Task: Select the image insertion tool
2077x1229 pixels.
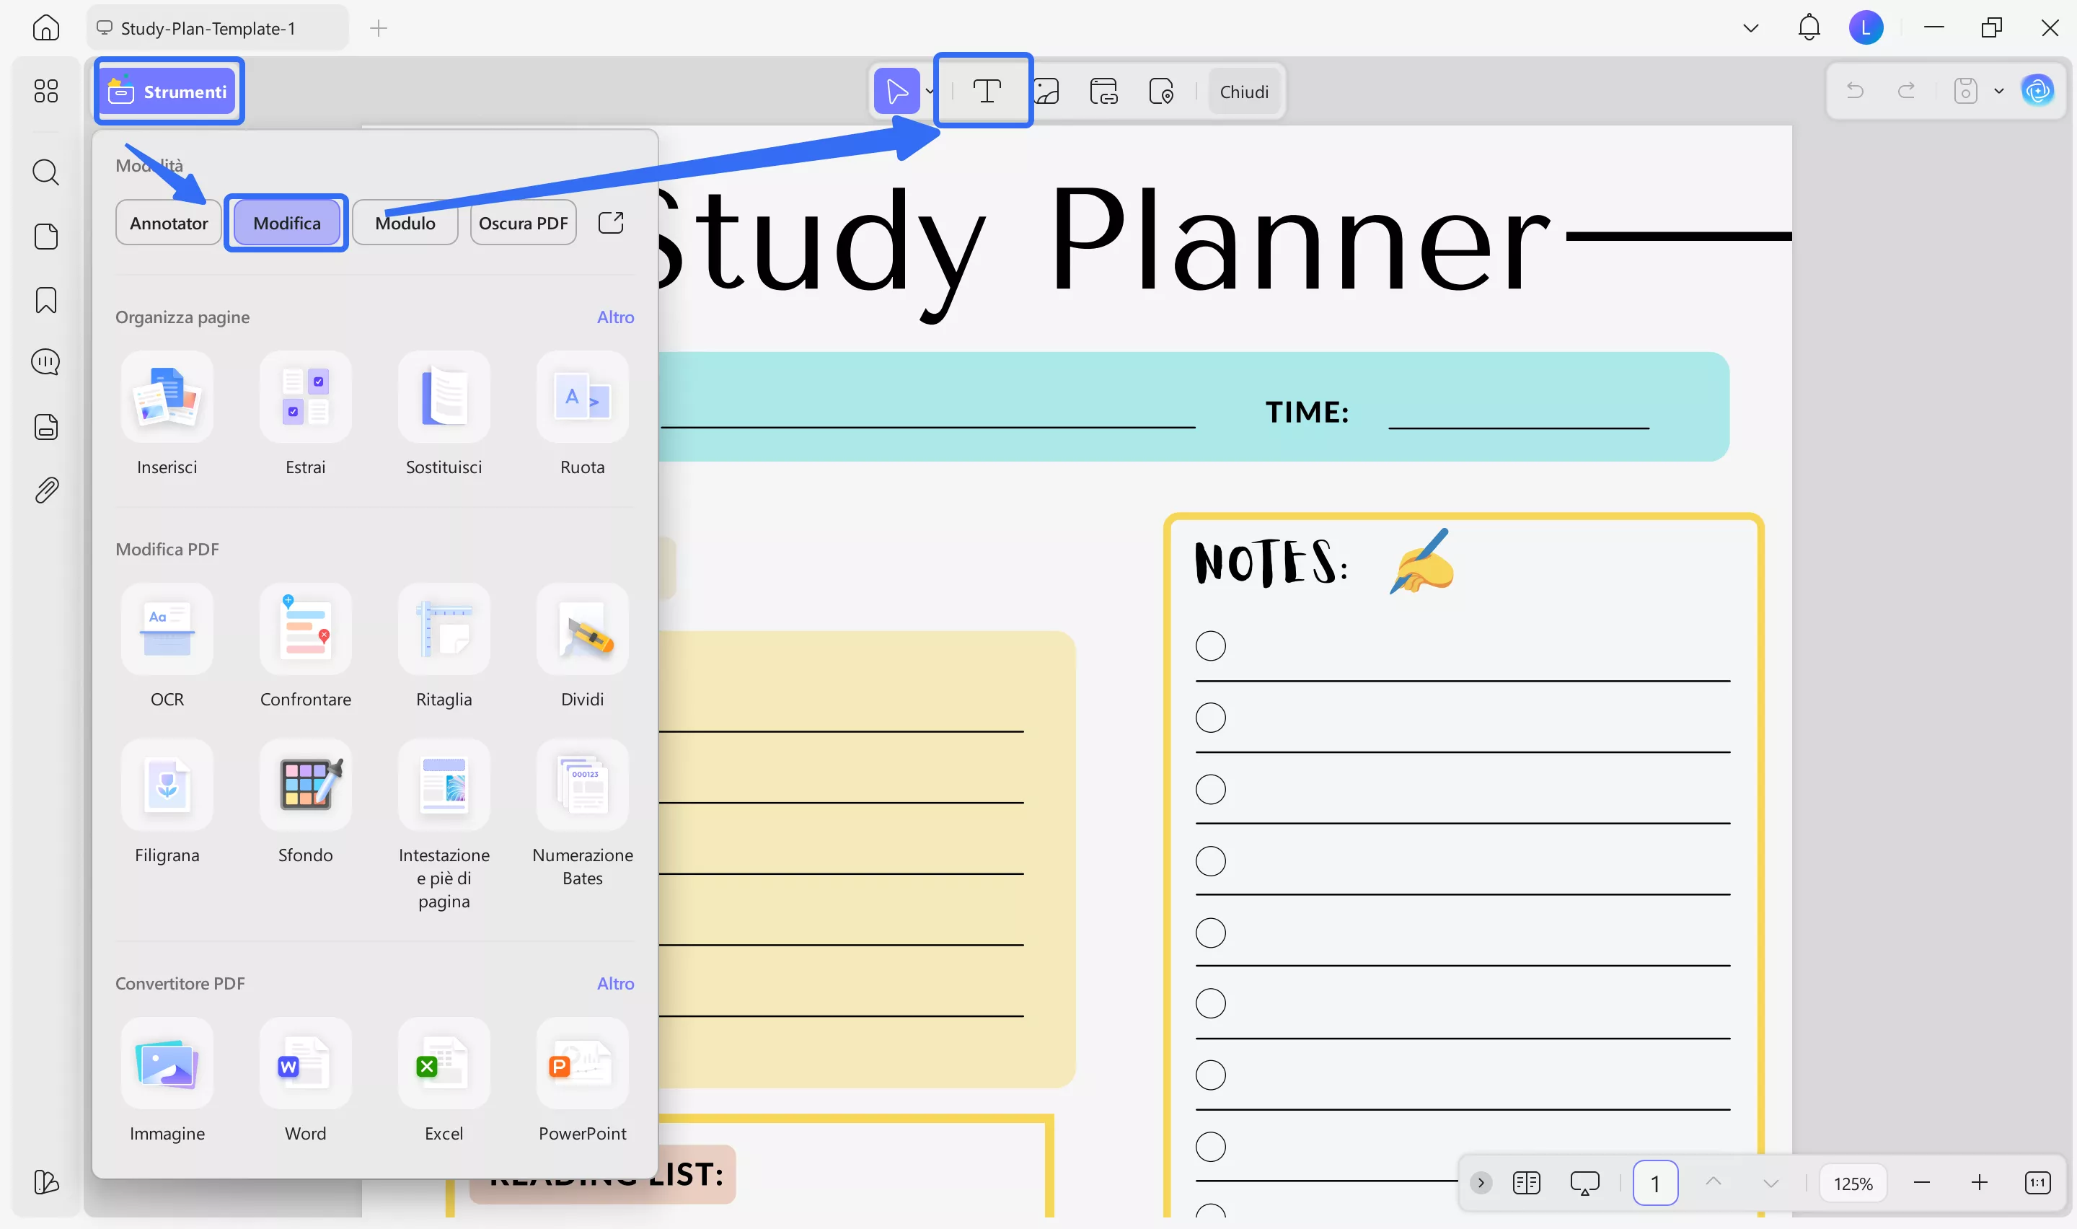Action: tap(1048, 91)
